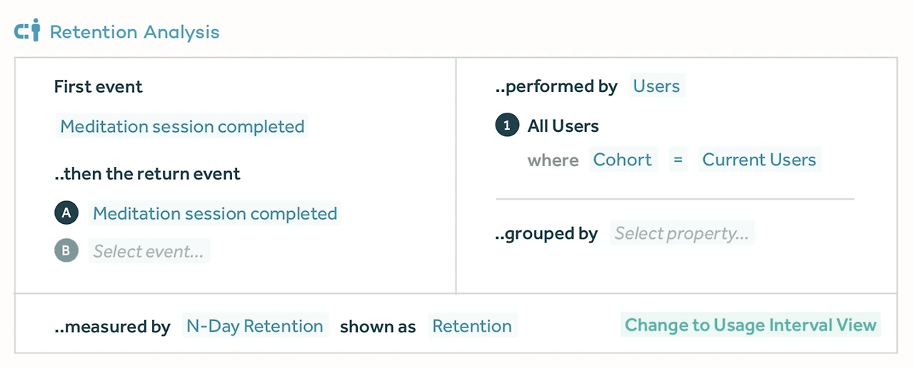Click the First event heading

(x=99, y=87)
